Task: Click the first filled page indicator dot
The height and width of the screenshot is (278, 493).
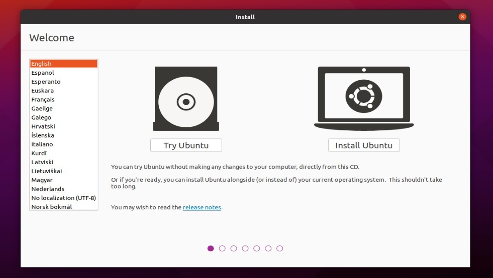Action: click(x=211, y=248)
